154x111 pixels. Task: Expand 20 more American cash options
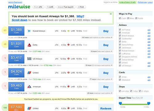[100, 93]
